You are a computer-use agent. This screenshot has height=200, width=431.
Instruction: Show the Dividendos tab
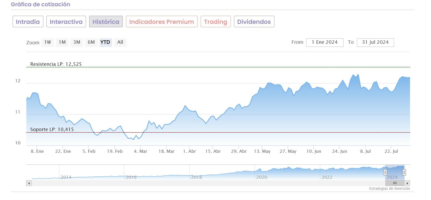254,22
